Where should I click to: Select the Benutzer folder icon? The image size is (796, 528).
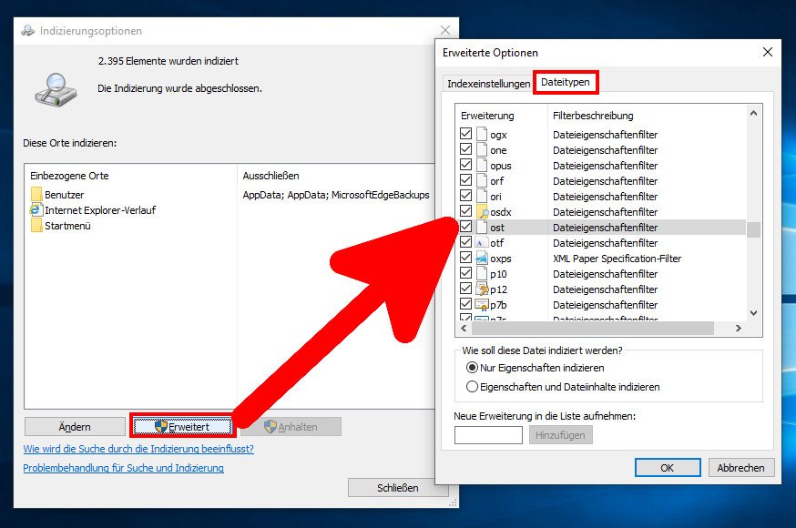click(x=36, y=195)
